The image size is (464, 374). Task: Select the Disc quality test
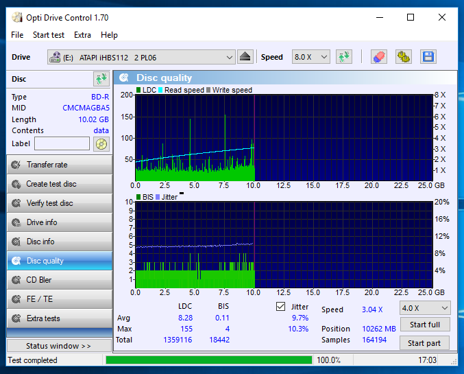pyautogui.click(x=60, y=261)
